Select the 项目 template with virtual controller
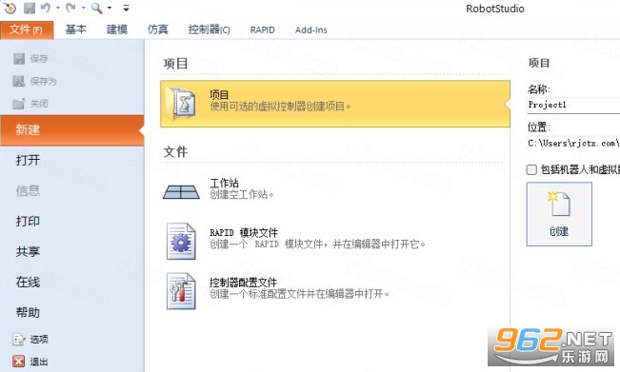 (x=335, y=104)
